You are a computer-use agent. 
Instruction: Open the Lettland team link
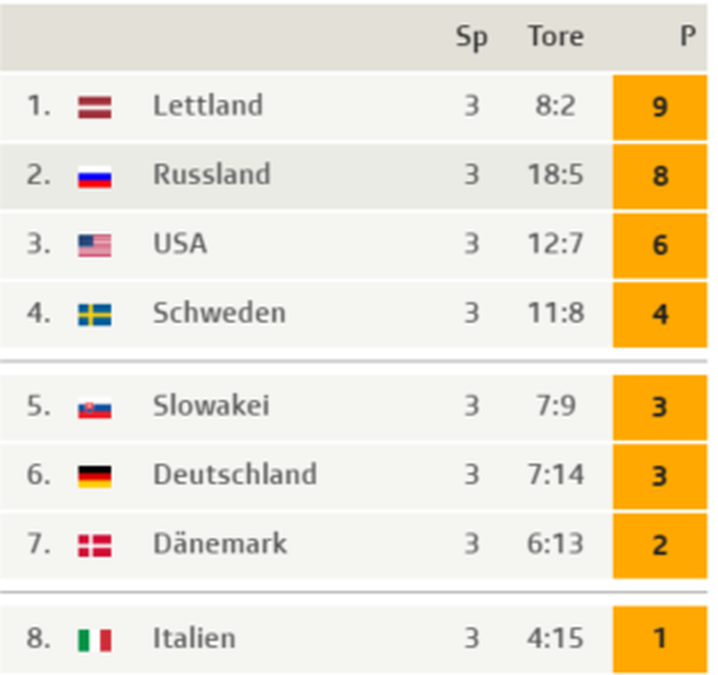tap(208, 106)
